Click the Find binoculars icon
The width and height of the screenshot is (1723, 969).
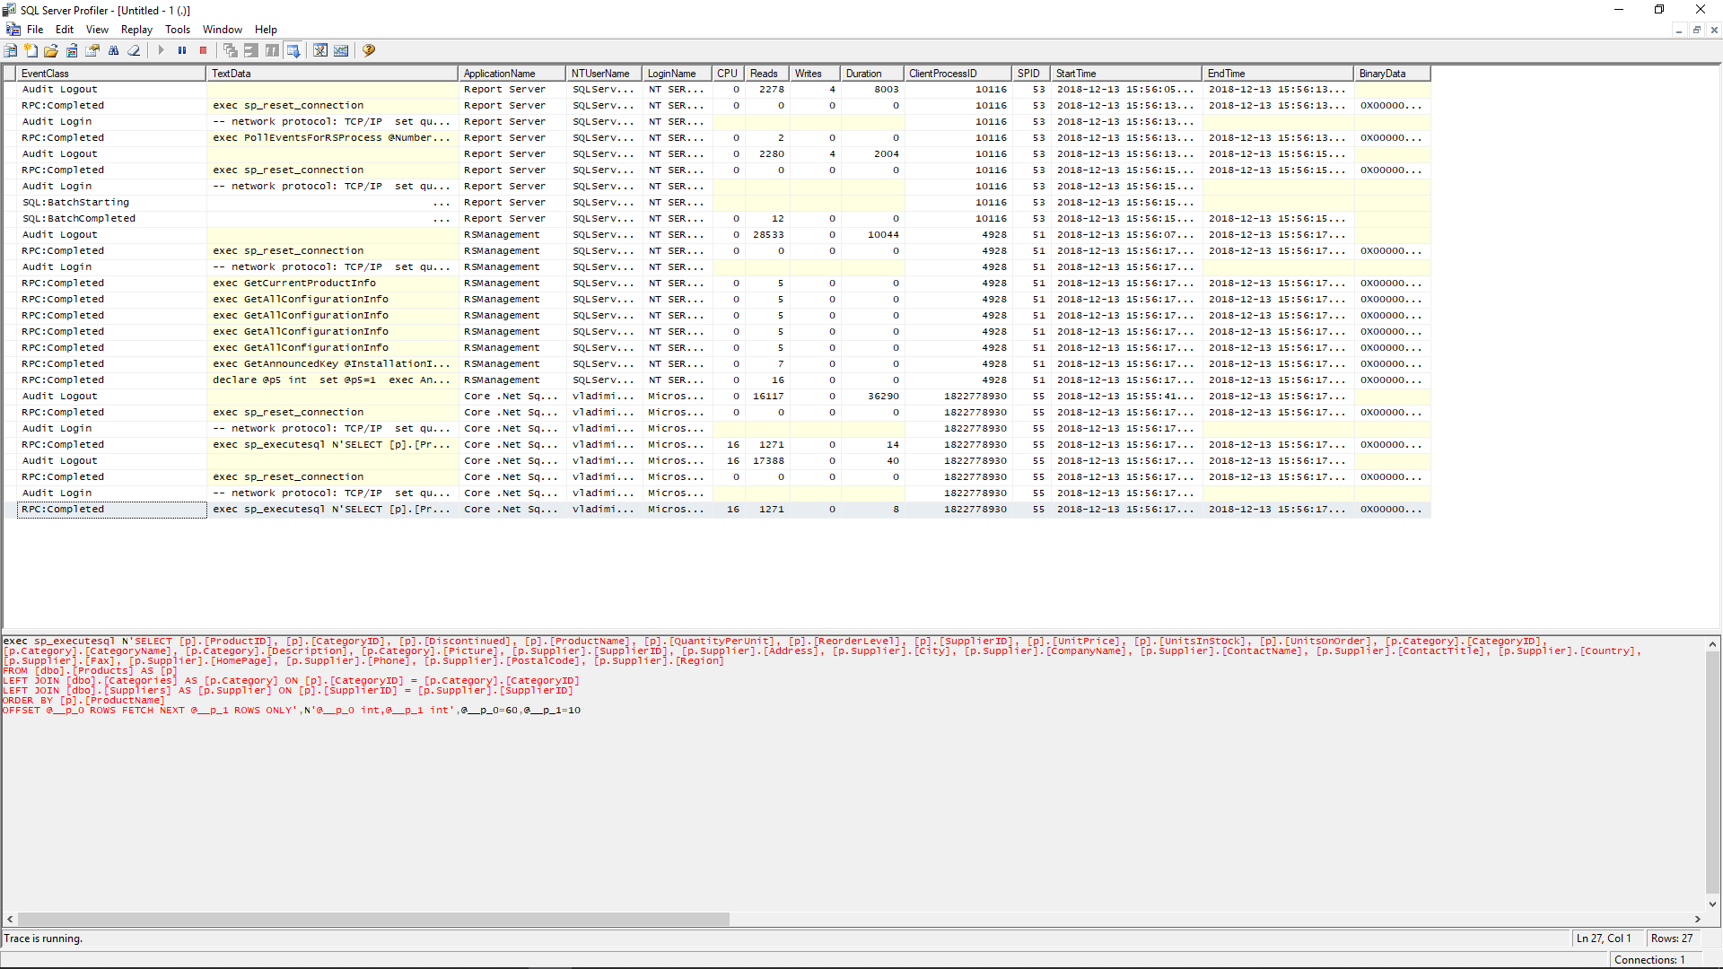[x=113, y=50]
